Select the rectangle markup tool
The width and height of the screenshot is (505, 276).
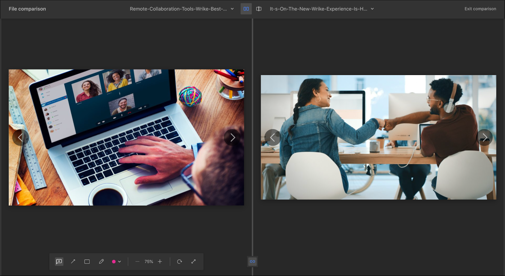coord(87,262)
